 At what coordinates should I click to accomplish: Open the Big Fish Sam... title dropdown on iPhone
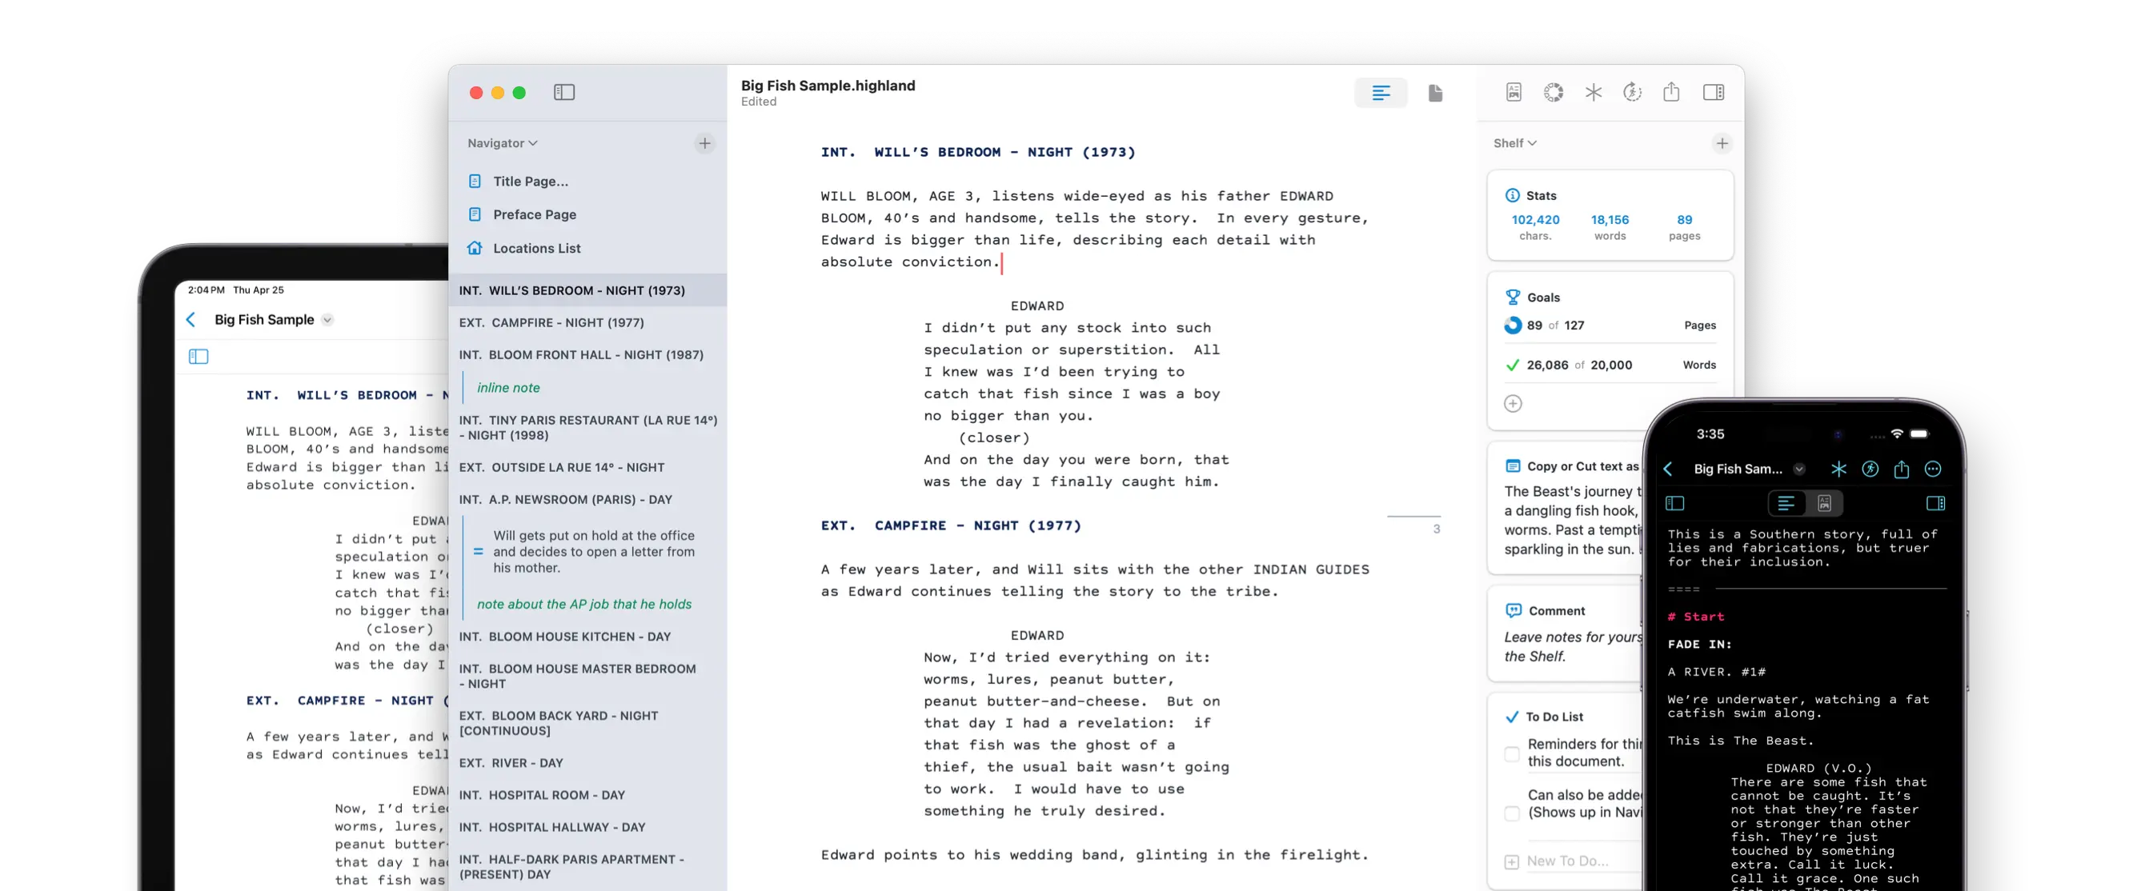click(x=1798, y=469)
